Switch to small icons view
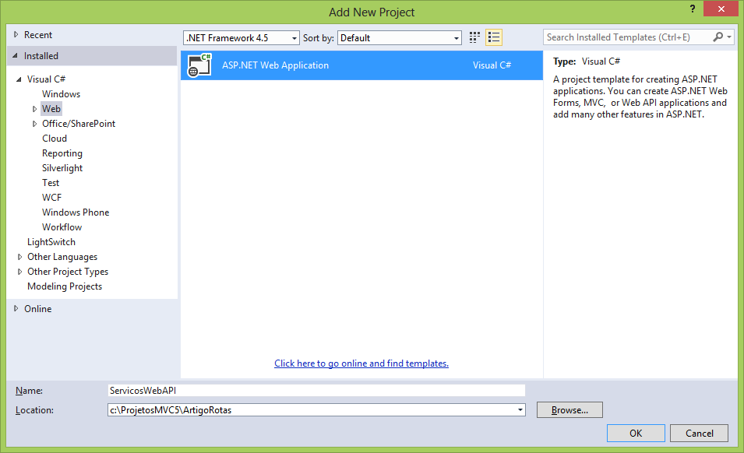744x453 pixels. click(x=474, y=37)
